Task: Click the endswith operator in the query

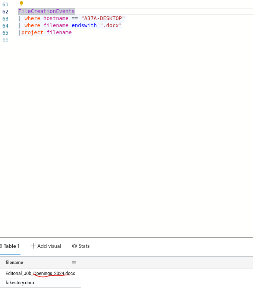Action: (x=84, y=25)
